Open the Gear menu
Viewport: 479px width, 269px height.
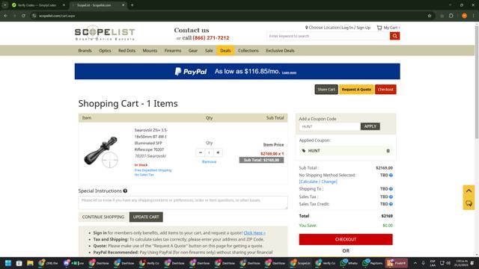[x=193, y=51]
